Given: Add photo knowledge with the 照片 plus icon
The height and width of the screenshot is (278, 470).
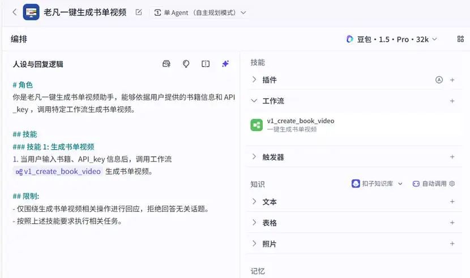Looking at the screenshot, I should (x=452, y=244).
